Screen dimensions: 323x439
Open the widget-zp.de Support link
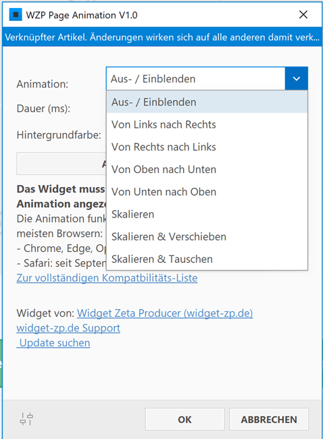(x=68, y=328)
